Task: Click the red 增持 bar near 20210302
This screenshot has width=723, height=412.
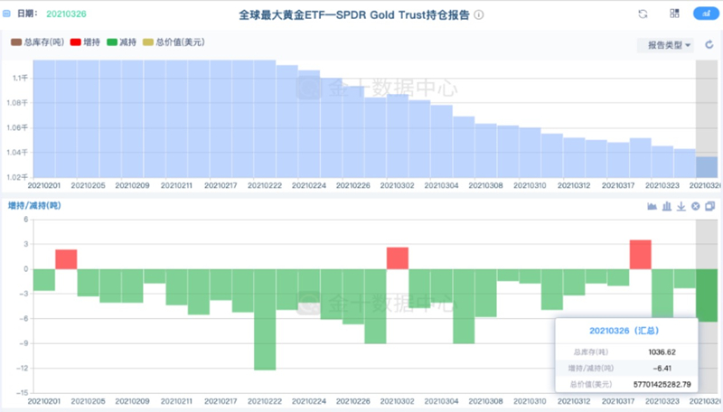Action: point(398,258)
